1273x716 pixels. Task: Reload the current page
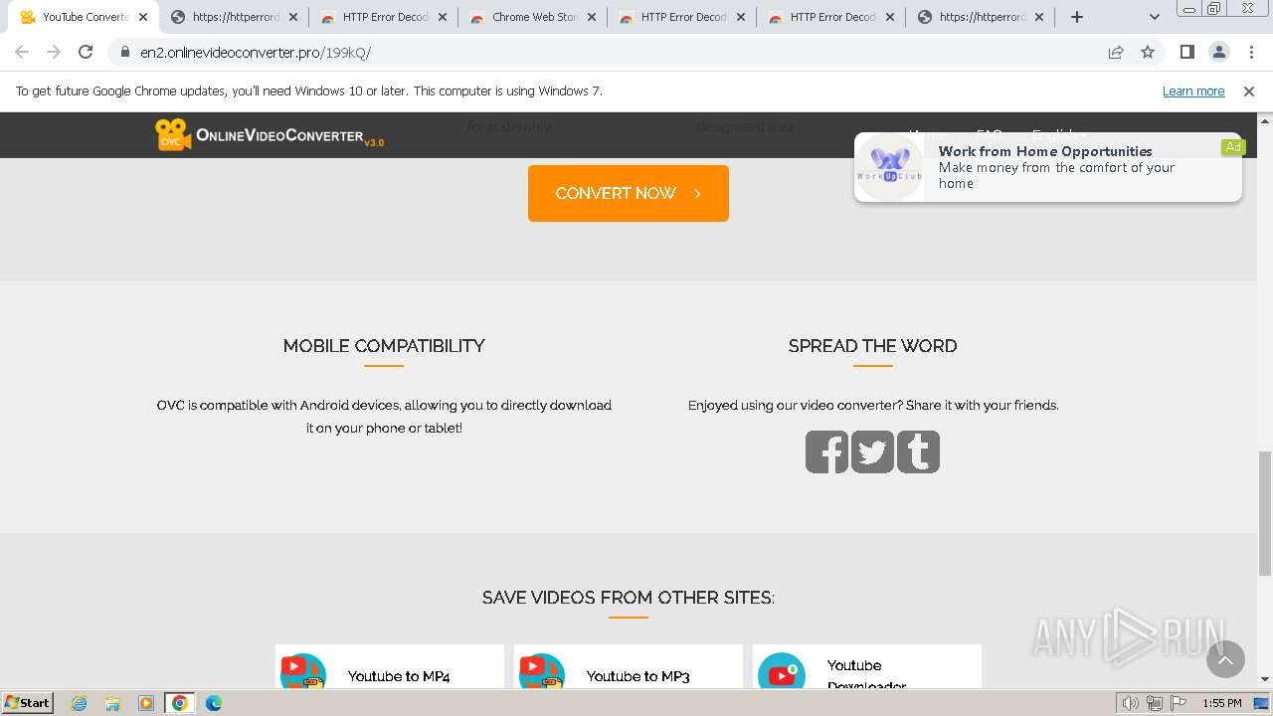pos(86,52)
